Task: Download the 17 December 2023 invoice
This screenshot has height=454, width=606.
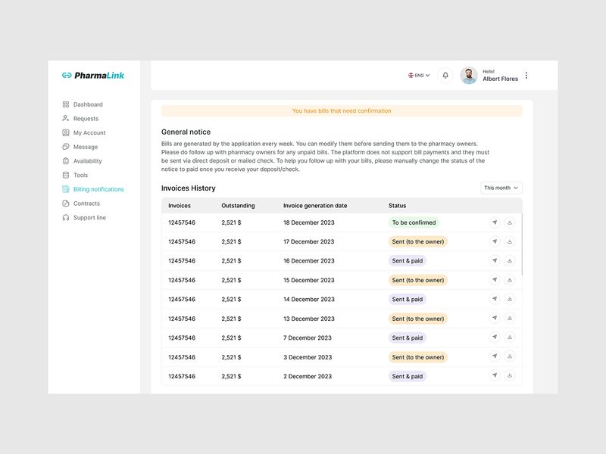Action: 510,241
